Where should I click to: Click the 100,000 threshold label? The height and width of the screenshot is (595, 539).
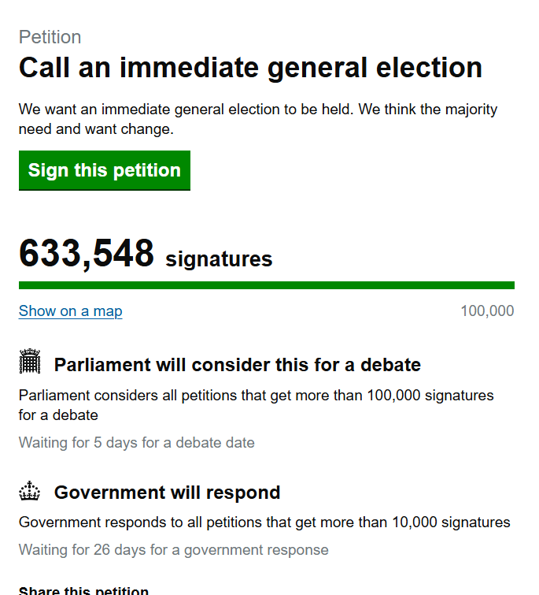click(487, 311)
